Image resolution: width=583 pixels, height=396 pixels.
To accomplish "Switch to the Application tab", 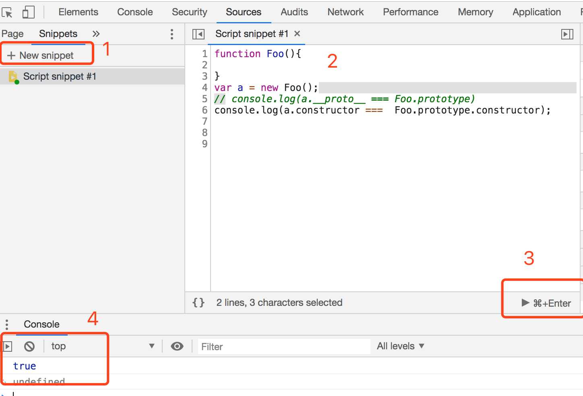I will click(537, 12).
